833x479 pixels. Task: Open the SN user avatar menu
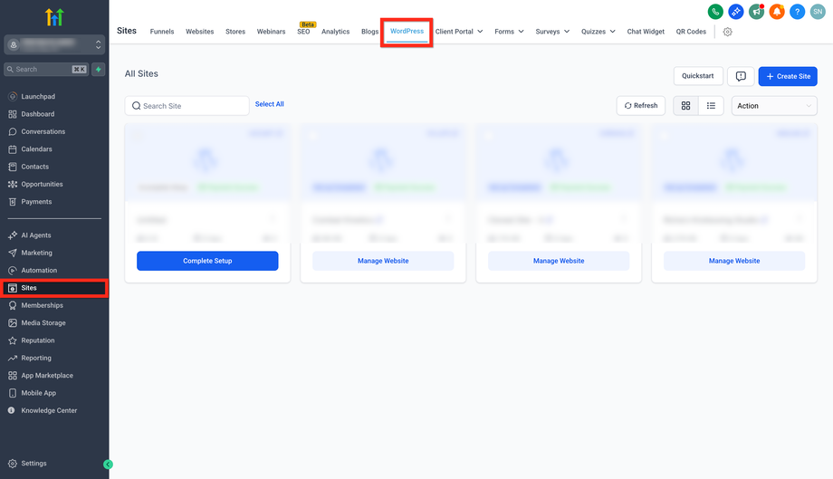point(818,11)
